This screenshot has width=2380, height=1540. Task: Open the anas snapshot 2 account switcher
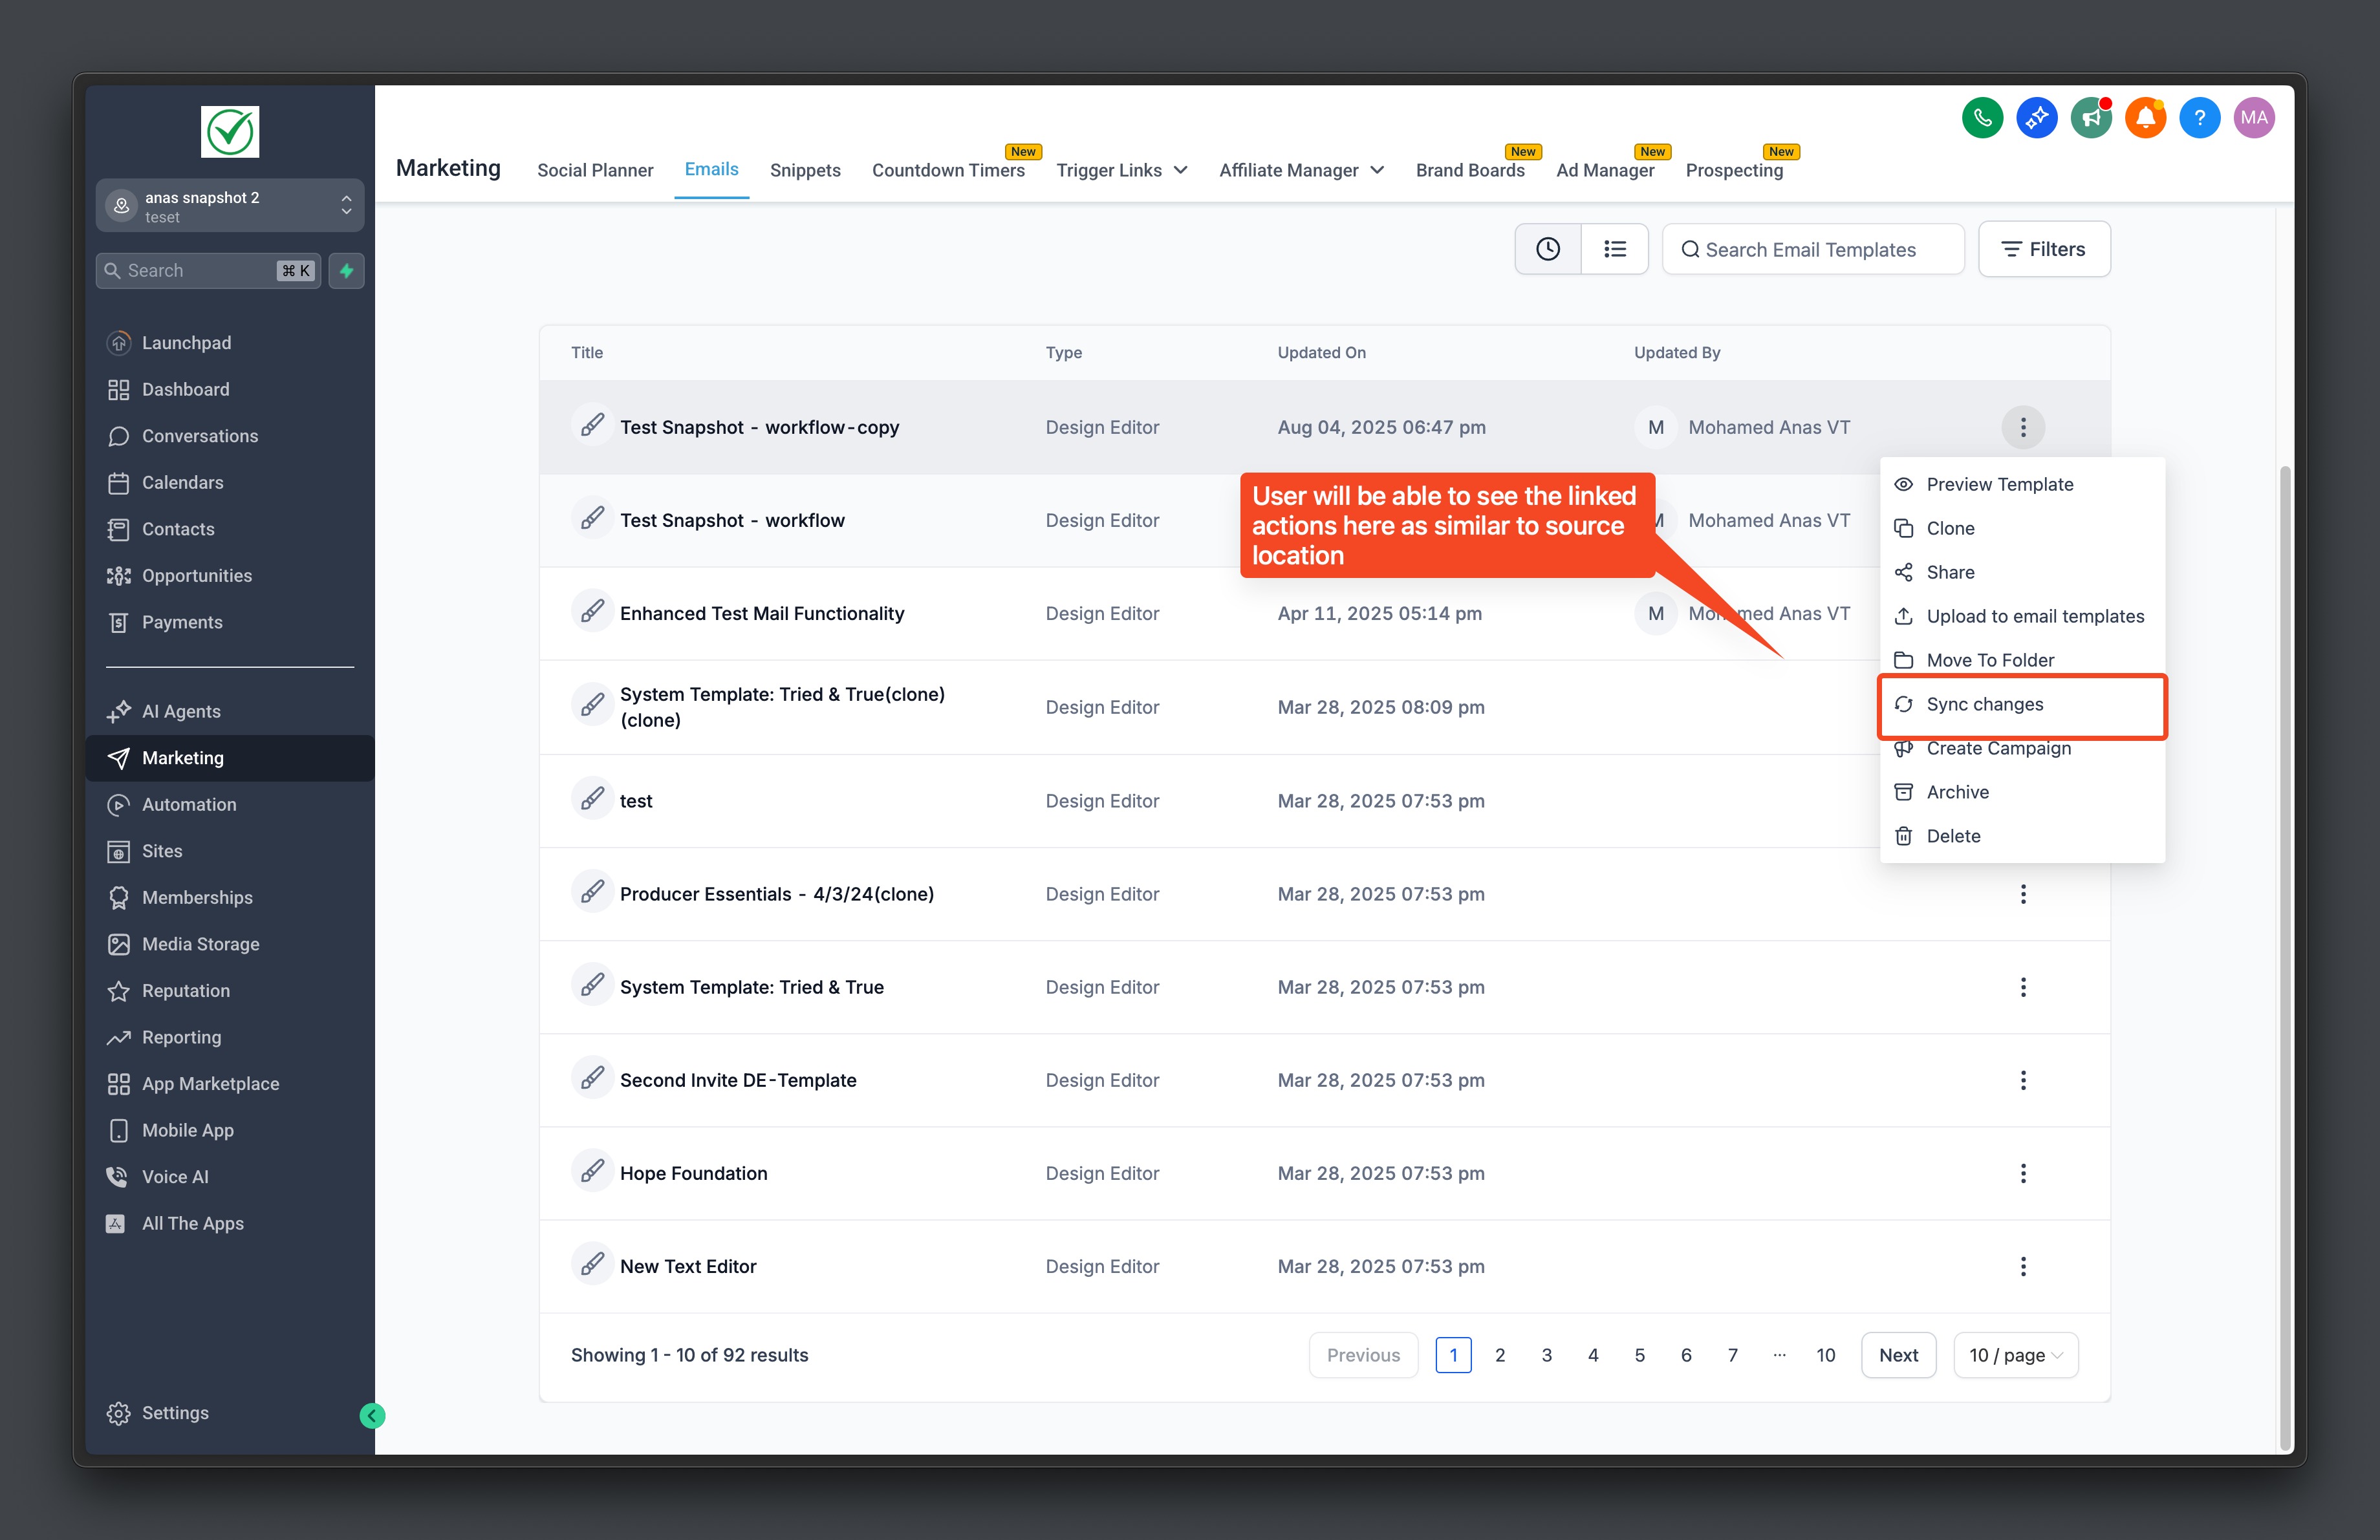pyautogui.click(x=230, y=206)
